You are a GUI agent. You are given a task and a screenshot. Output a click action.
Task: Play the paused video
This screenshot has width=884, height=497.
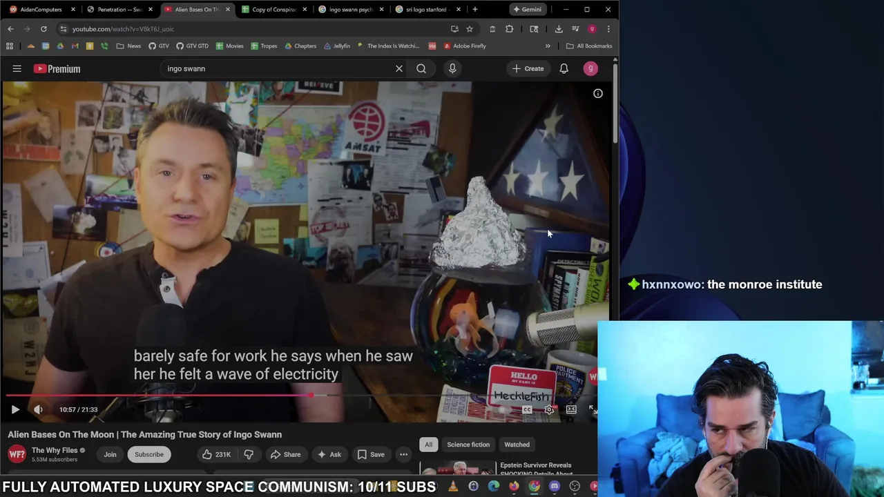click(x=15, y=409)
